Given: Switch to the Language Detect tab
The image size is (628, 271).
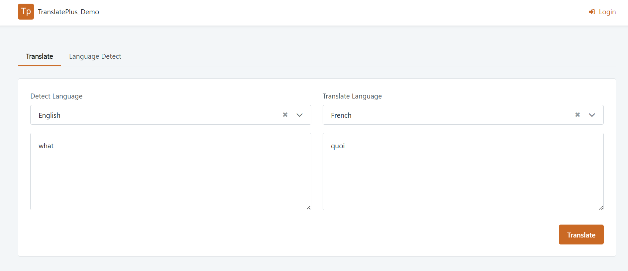Looking at the screenshot, I should (x=95, y=56).
